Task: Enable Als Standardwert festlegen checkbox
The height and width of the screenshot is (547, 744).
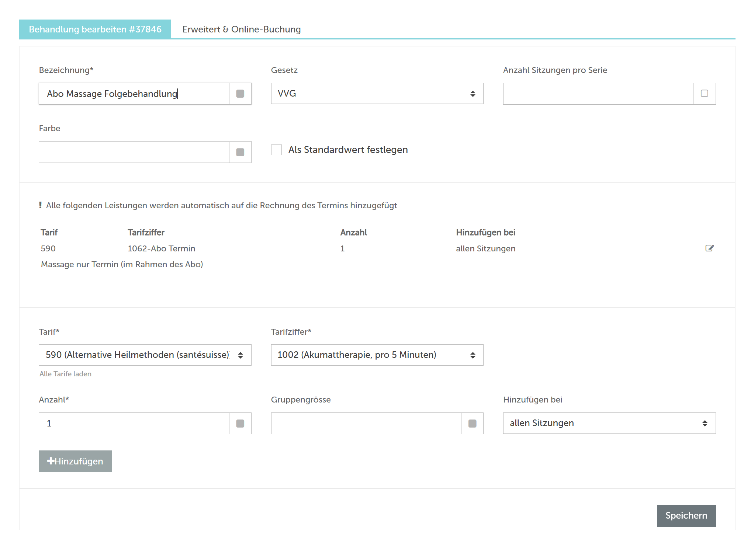Action: tap(276, 150)
